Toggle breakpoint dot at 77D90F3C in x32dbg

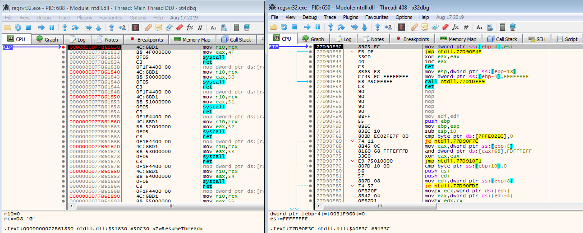click(311, 47)
